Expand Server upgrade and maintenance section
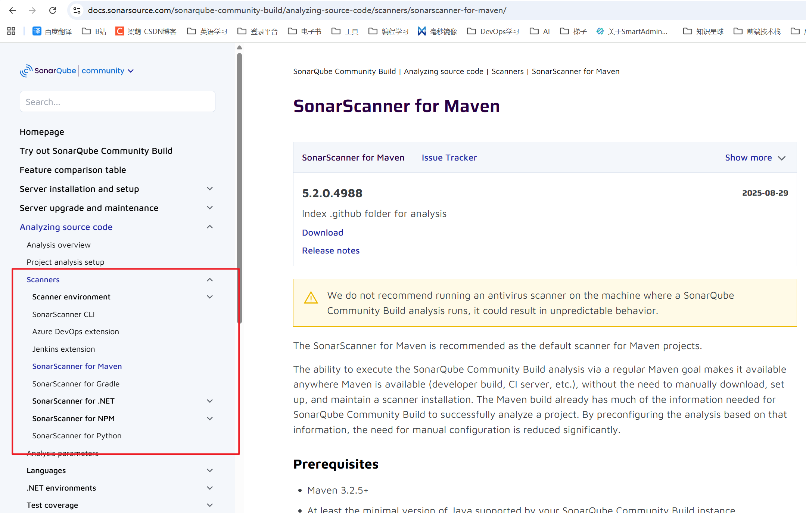This screenshot has width=806, height=513. point(210,208)
